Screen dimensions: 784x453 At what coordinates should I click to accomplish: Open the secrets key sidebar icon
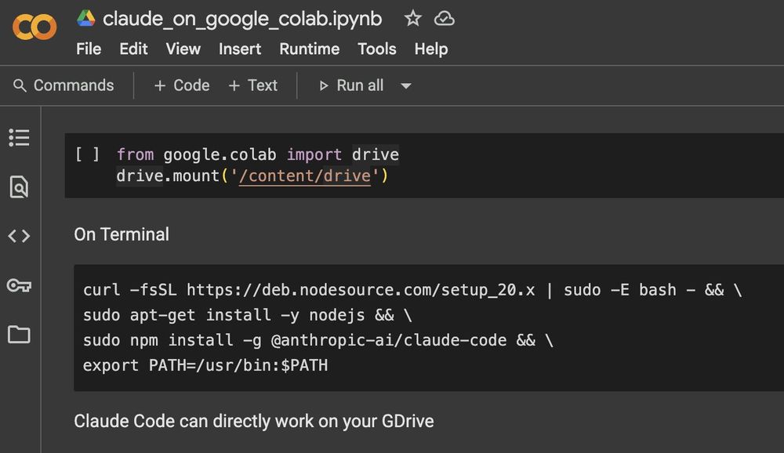pos(19,285)
